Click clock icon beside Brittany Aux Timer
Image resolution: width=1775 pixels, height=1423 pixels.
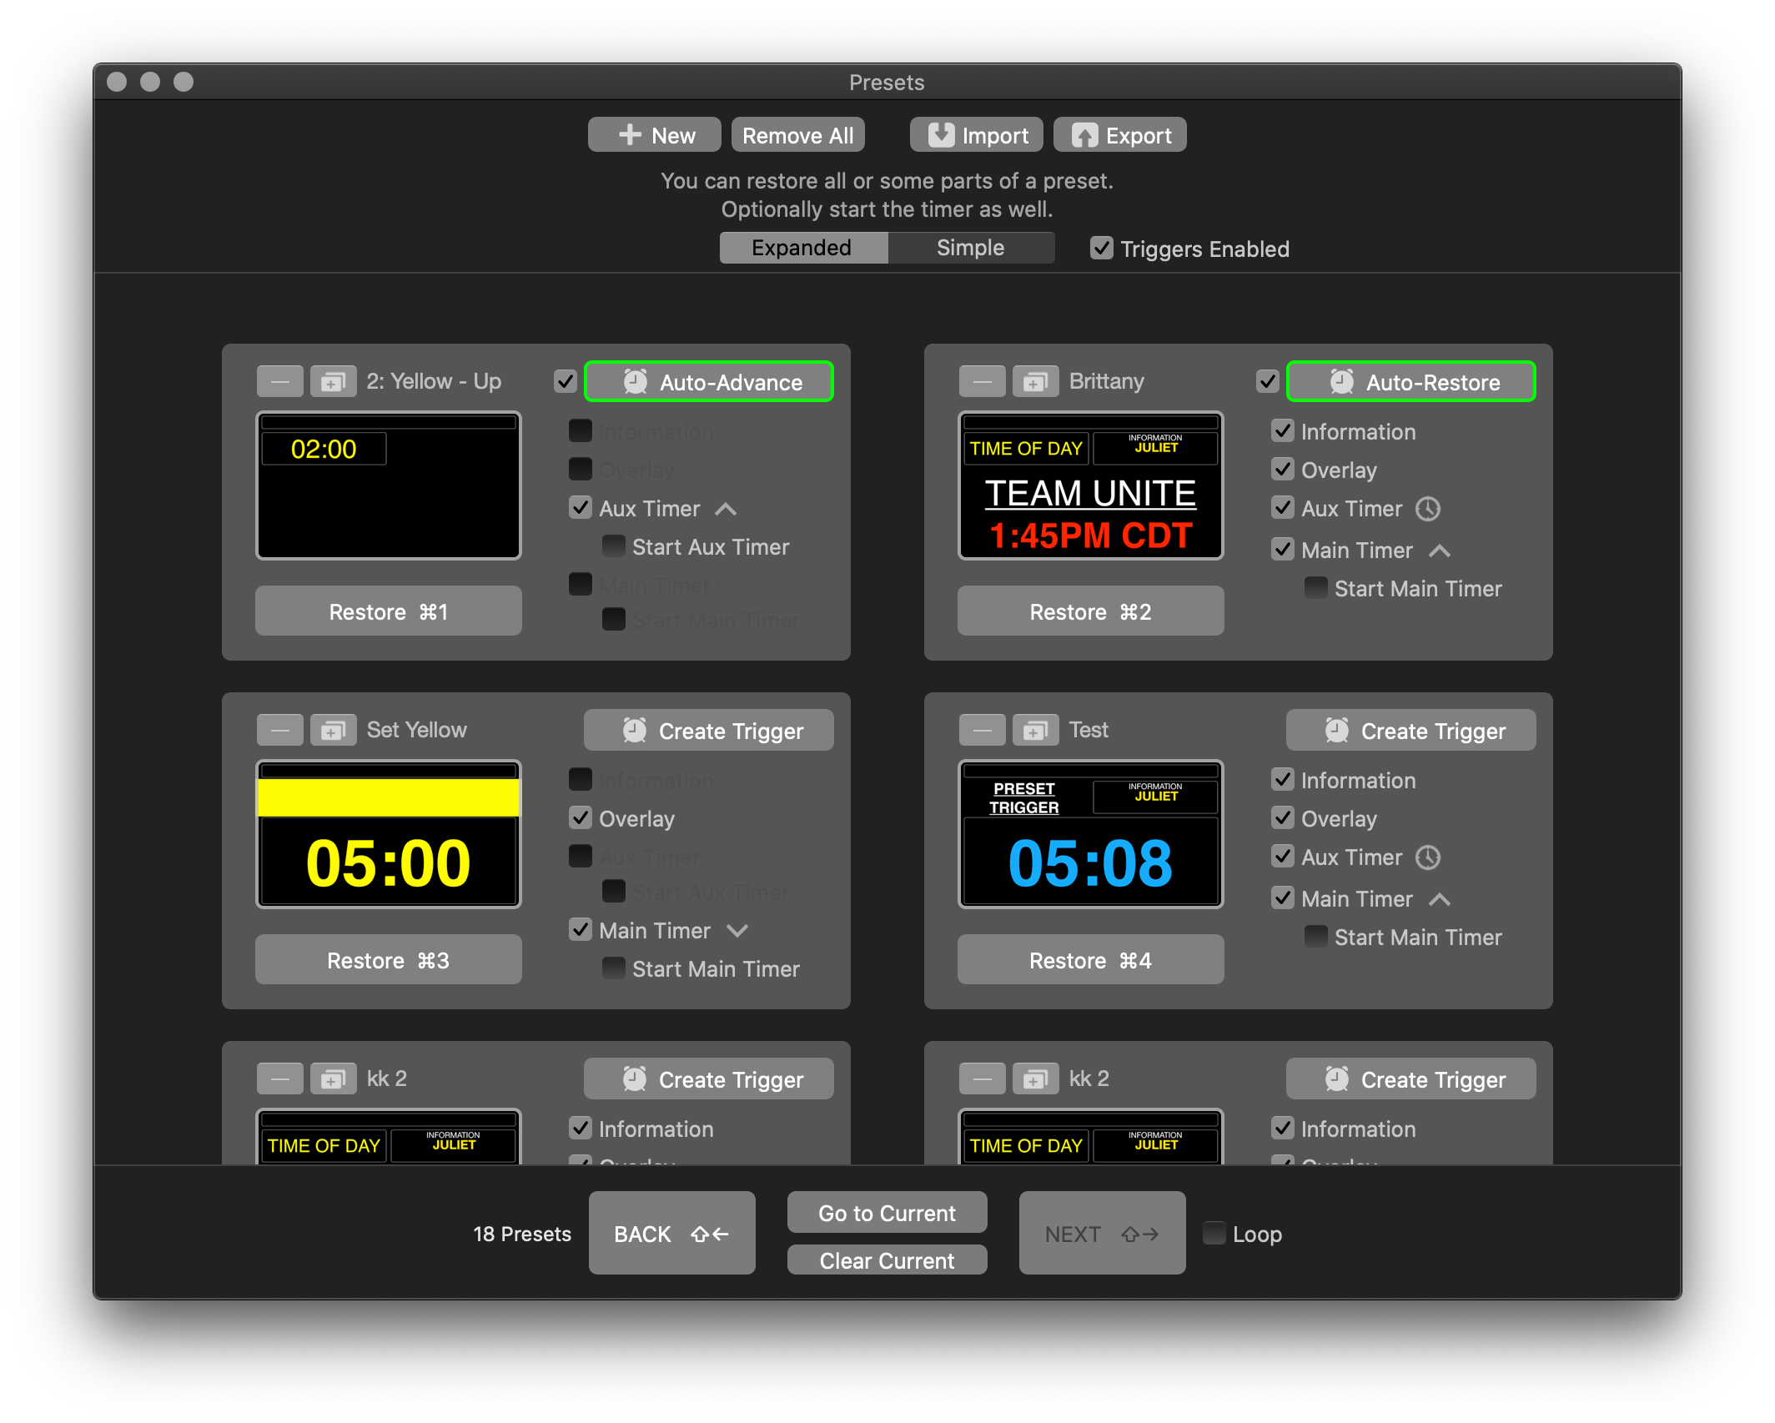pyautogui.click(x=1428, y=509)
